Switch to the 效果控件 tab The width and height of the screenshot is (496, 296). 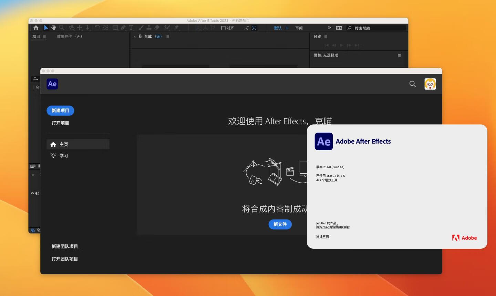pyautogui.click(x=69, y=37)
